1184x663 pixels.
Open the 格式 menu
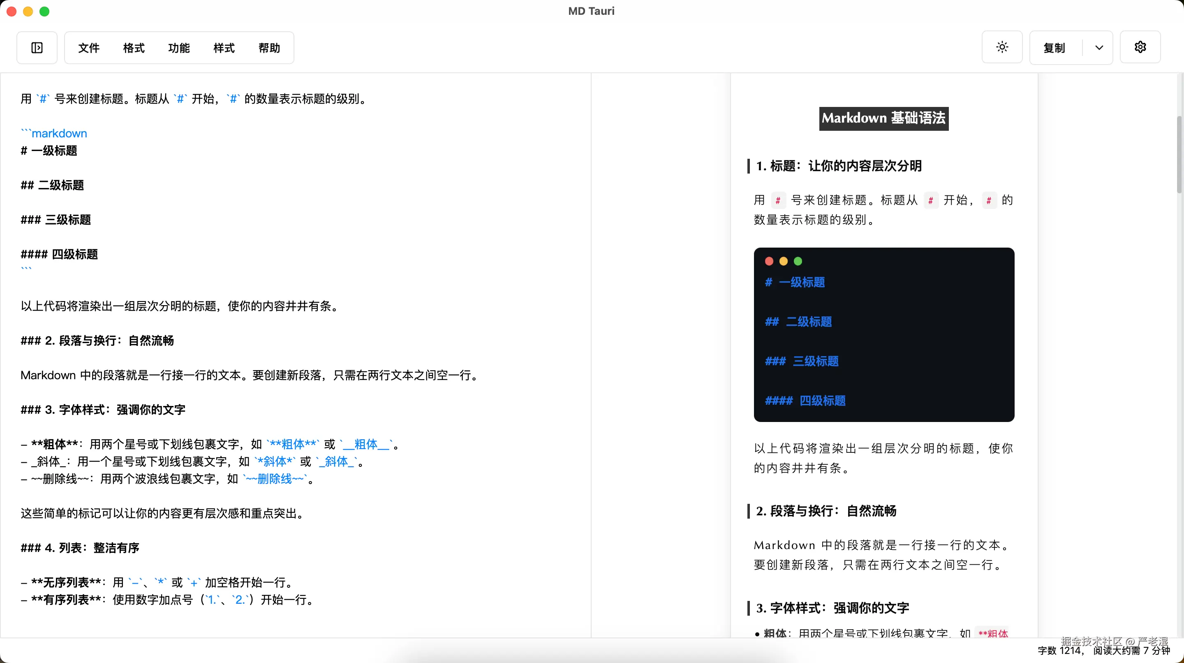pos(134,48)
